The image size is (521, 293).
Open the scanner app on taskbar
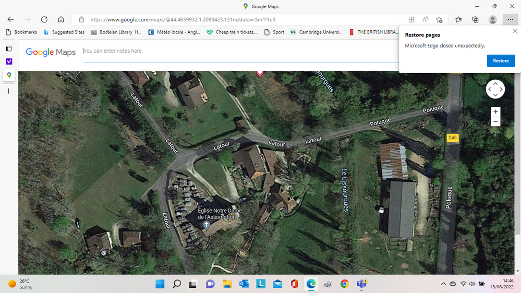point(328,284)
